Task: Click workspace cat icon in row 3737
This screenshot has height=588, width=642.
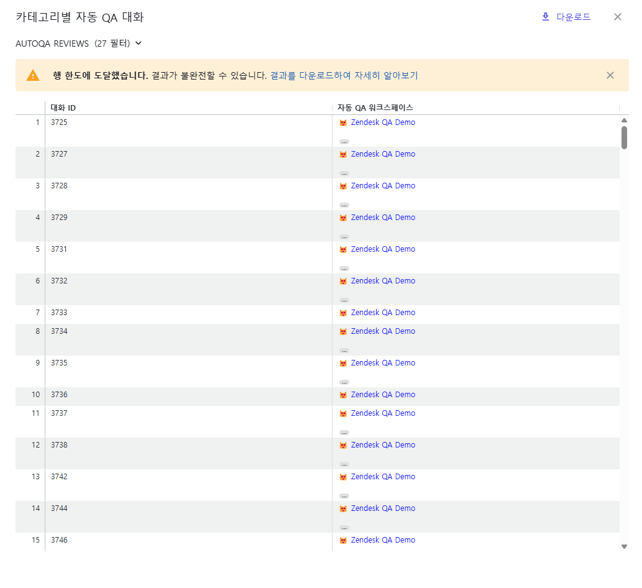Action: click(x=343, y=413)
